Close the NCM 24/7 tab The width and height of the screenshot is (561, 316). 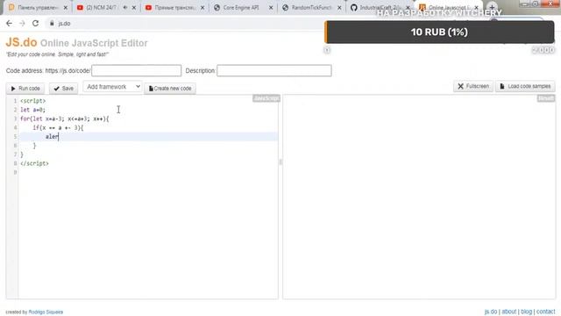coord(134,8)
